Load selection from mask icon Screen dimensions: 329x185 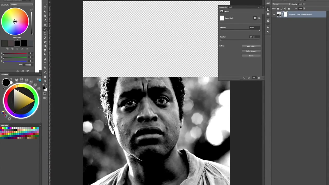coord(244,78)
